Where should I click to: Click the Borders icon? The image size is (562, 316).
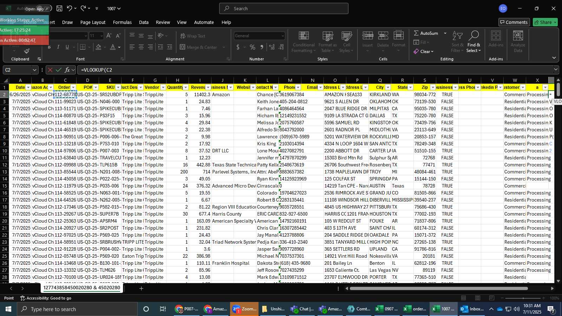click(83, 47)
